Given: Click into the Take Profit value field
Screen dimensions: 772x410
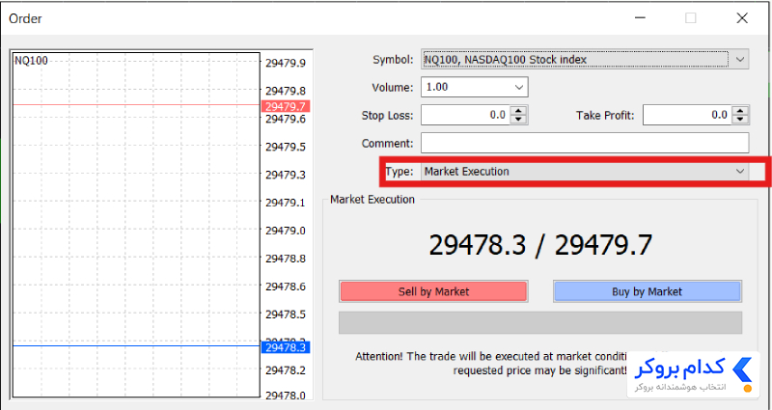Looking at the screenshot, I should pyautogui.click(x=687, y=115).
